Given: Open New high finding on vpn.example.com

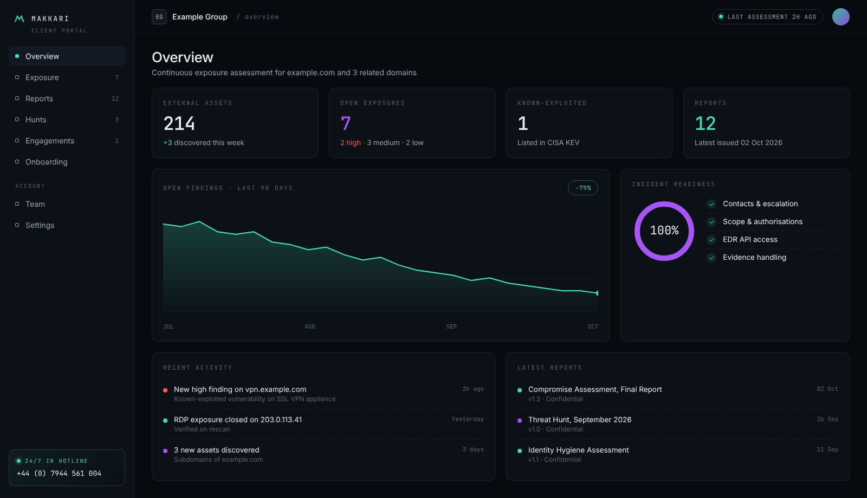Looking at the screenshot, I should pos(323,394).
